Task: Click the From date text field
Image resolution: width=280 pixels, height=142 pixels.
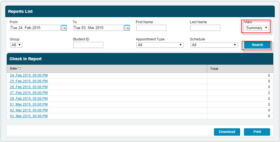Action: 35,28
